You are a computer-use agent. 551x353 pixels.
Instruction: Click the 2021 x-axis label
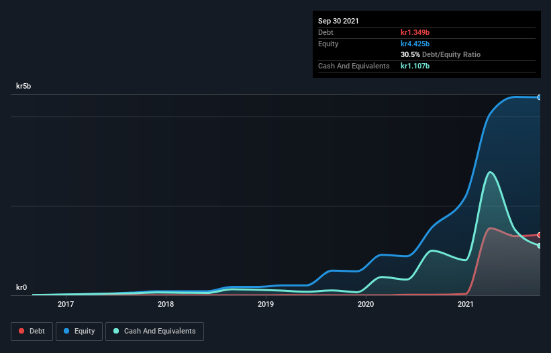click(x=466, y=304)
